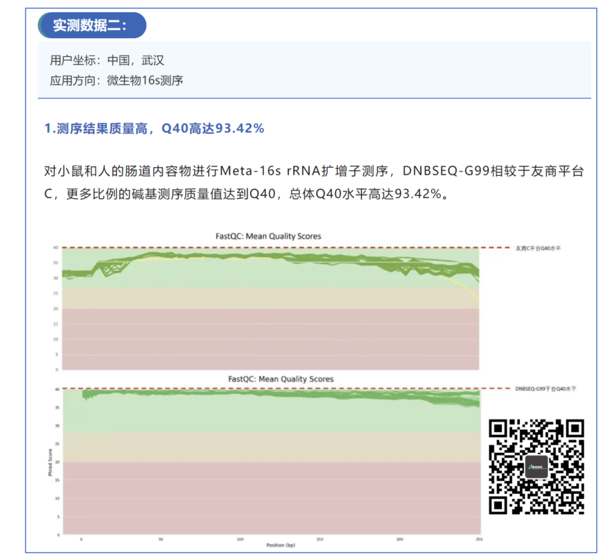The width and height of the screenshot is (611, 560).
Task: Select the 应用方向：微生物16s测序 text line
Action: 116,80
